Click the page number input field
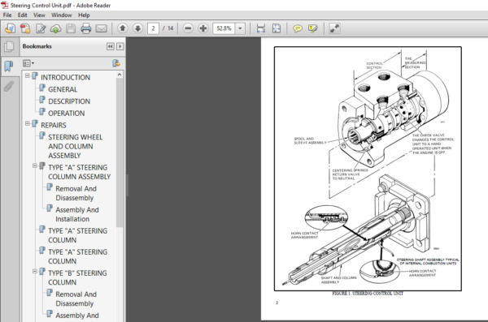 point(153,28)
